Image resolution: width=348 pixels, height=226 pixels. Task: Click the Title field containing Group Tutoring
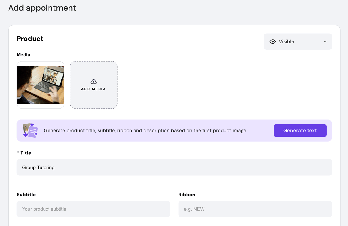coord(174,167)
